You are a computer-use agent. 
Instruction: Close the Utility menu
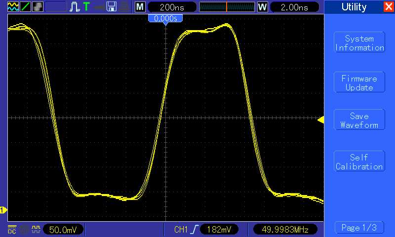[389, 7]
